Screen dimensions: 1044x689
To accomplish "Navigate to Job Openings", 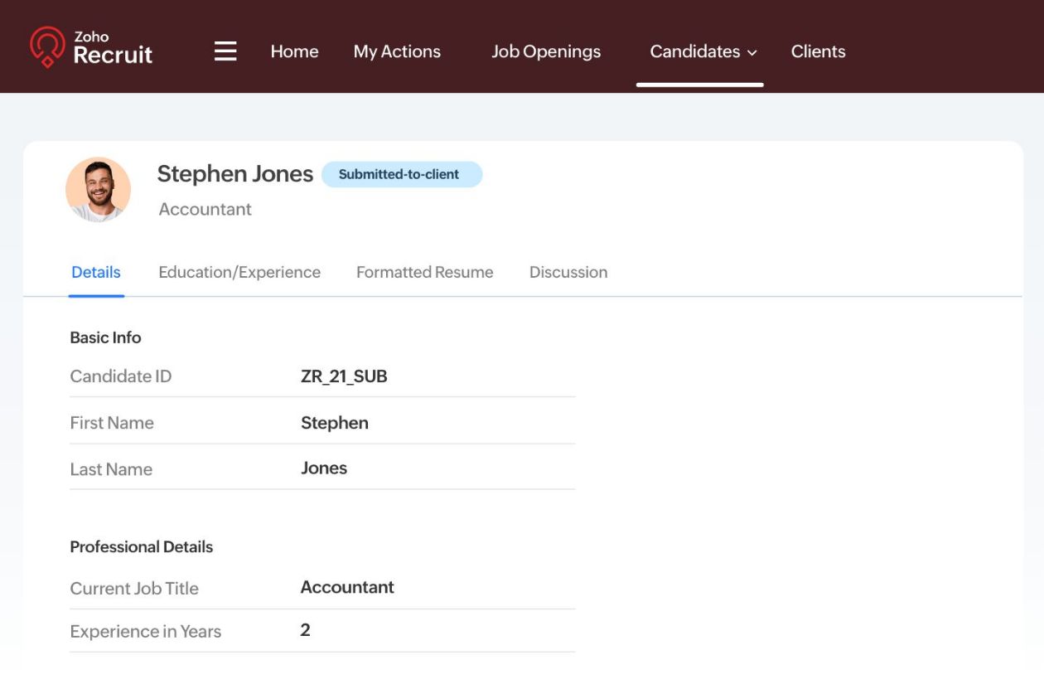I will 546,51.
